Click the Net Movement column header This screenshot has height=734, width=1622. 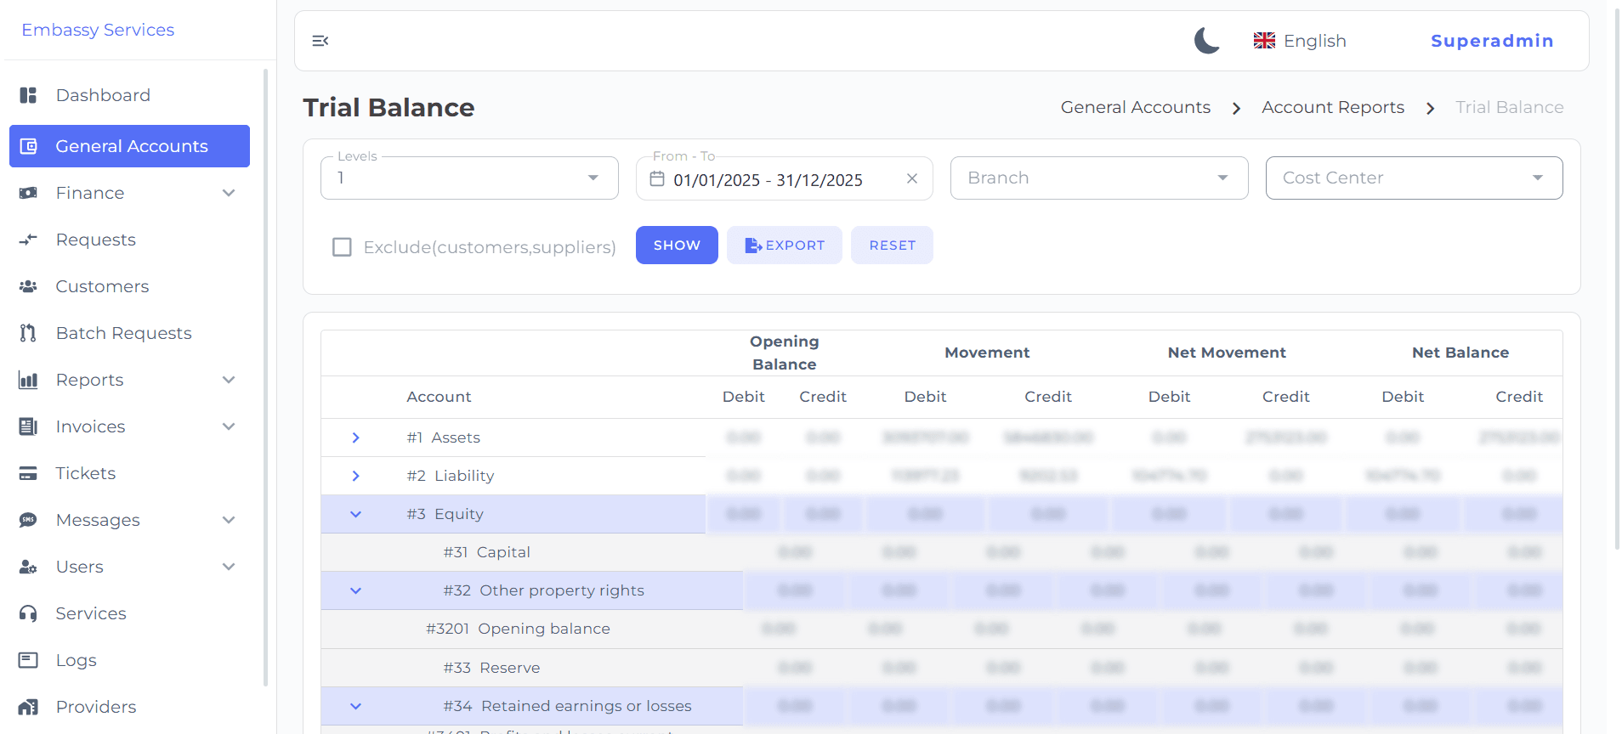coord(1227,353)
